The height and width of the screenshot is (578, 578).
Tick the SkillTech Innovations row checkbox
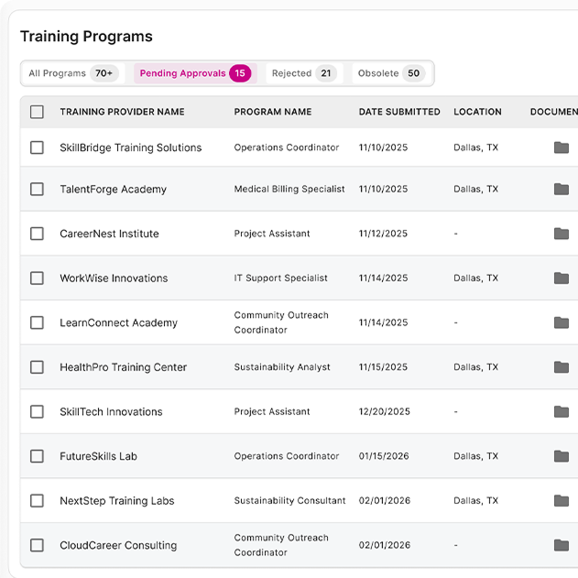[x=37, y=412]
